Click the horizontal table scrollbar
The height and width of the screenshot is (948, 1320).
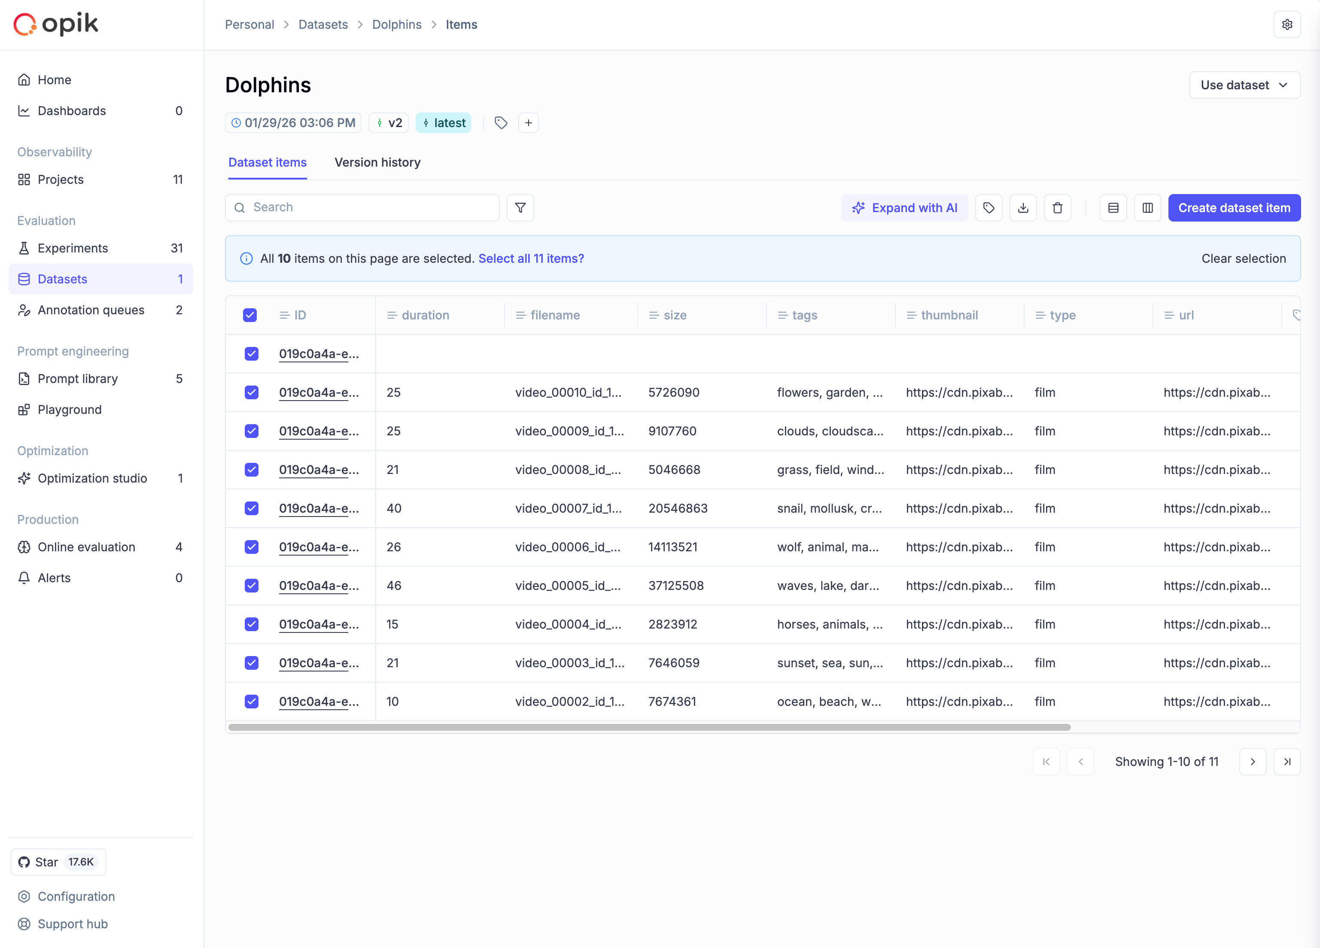coord(649,727)
